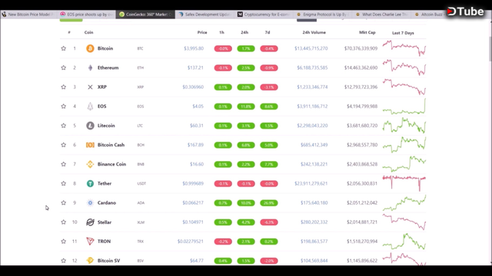Open the EOS coin name link
The width and height of the screenshot is (492, 276).
pos(102,107)
